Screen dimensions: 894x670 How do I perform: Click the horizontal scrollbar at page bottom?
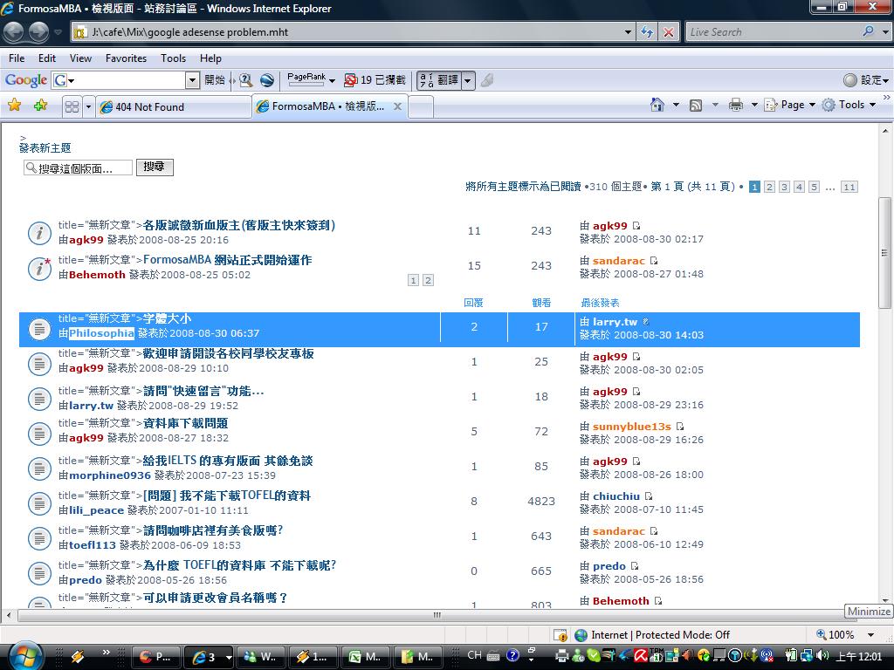[x=437, y=615]
